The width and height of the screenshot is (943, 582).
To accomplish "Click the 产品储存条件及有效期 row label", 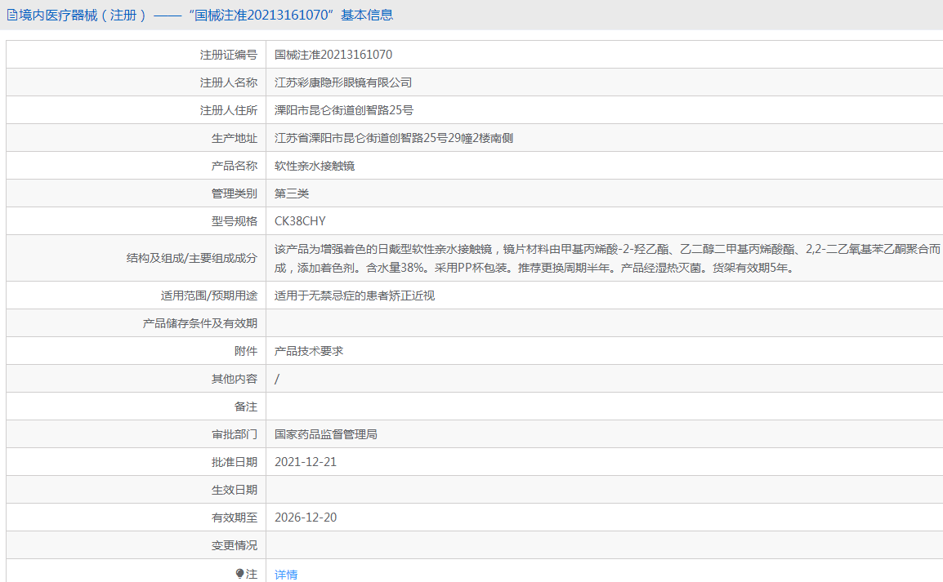I will click(199, 323).
